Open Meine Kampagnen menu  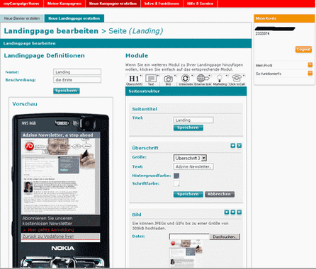pyautogui.click(x=64, y=4)
